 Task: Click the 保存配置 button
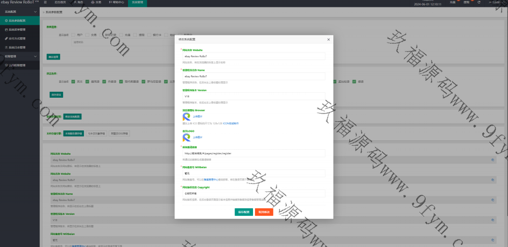(x=244, y=212)
